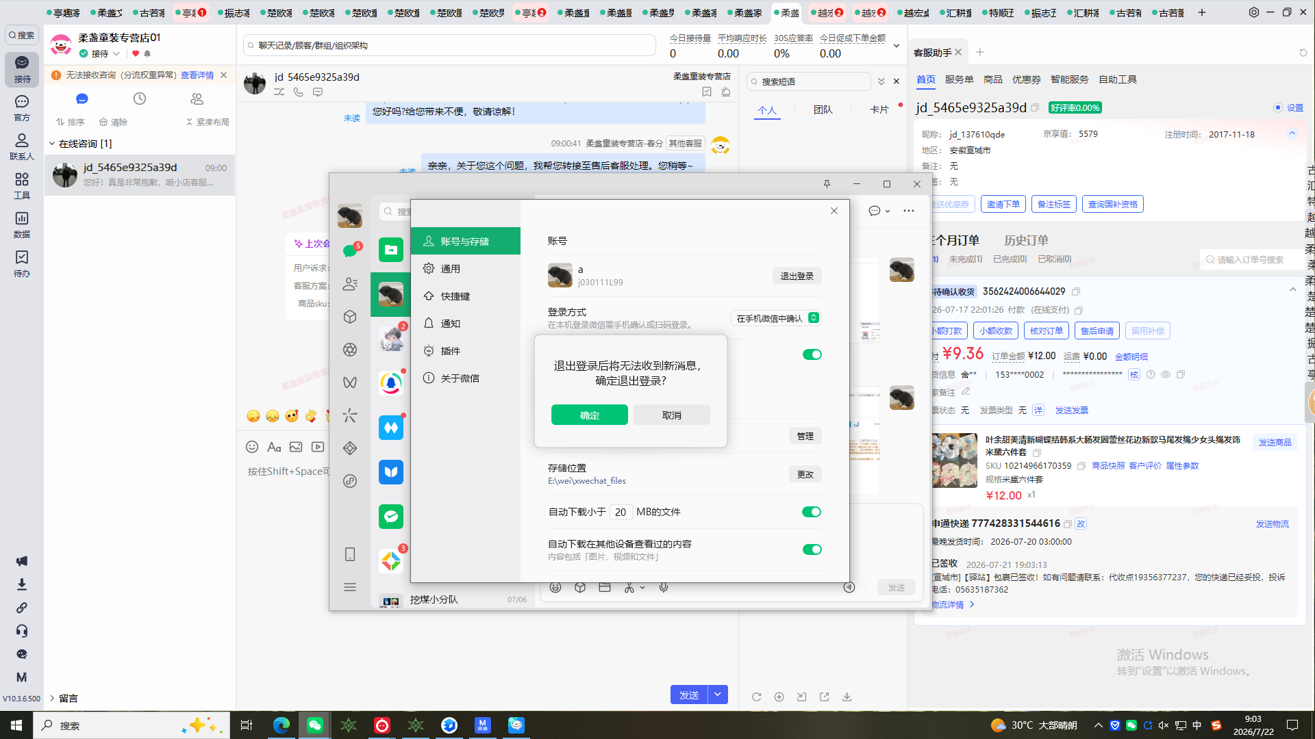1315x739 pixels.
Task: Open 关于微信 settings section
Action: pos(466,378)
